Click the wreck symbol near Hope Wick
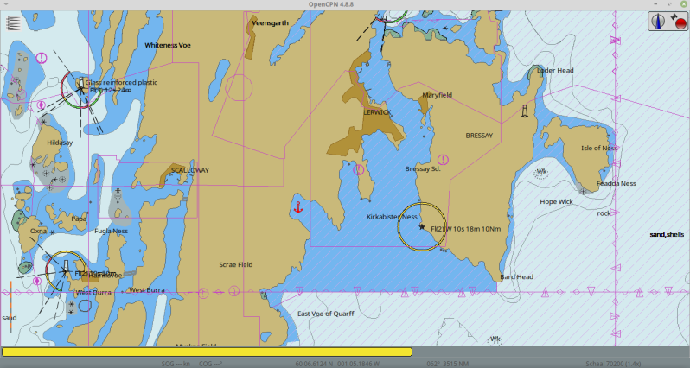 [x=540, y=171]
